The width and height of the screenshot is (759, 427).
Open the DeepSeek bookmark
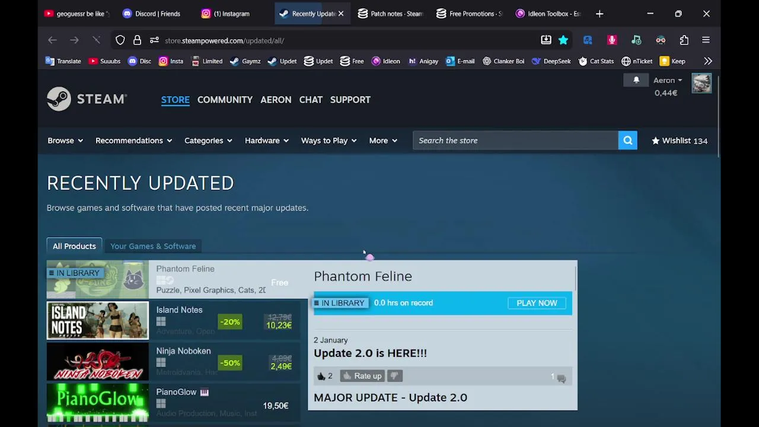coord(551,61)
